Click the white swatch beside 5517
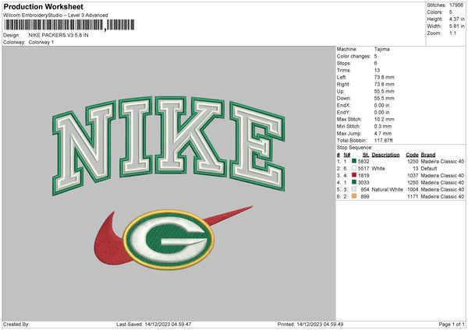The height and width of the screenshot is (330, 468). coord(354,168)
